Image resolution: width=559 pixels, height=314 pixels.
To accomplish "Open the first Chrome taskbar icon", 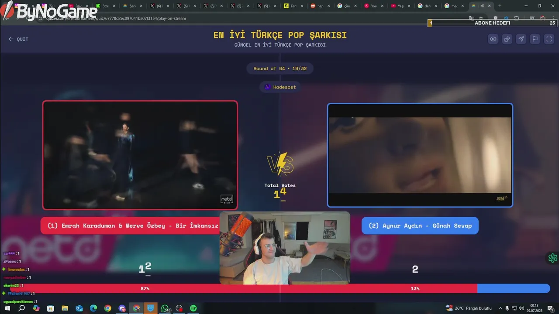I will point(107,308).
